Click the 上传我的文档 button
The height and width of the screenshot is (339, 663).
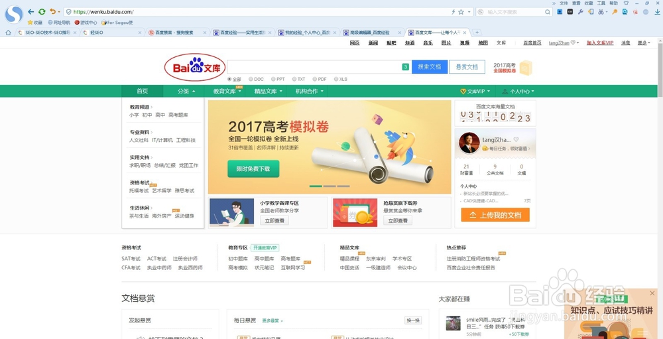[x=495, y=215]
